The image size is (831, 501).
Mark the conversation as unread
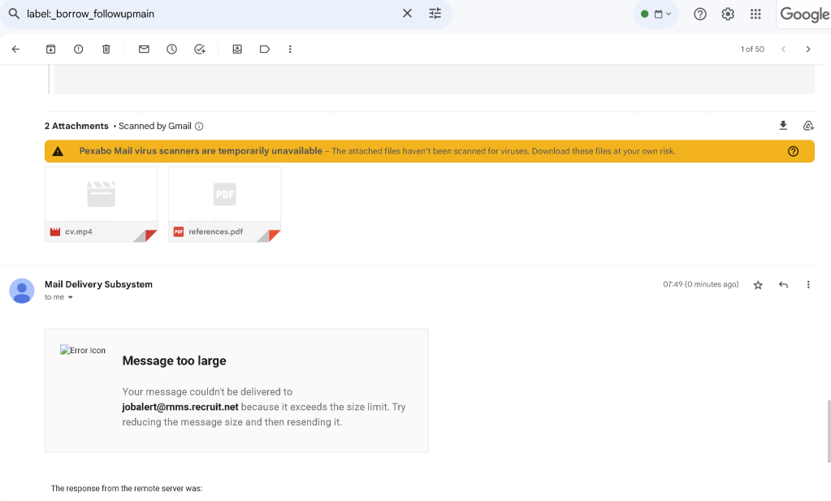pyautogui.click(x=144, y=50)
